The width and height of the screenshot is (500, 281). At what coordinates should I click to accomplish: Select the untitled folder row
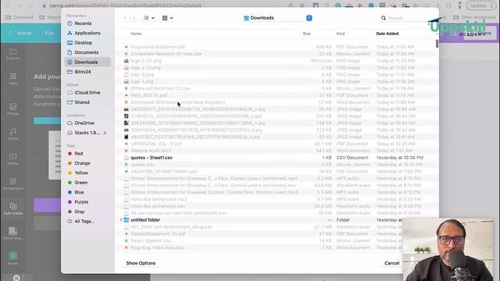[277, 220]
